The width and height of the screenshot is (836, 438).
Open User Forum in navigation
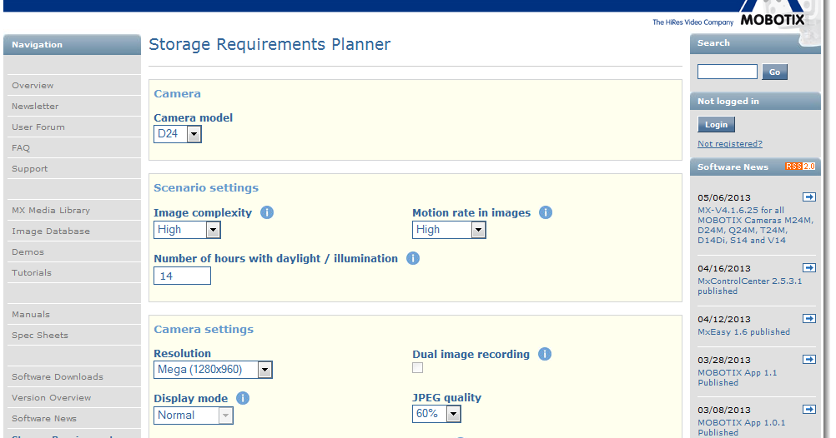tap(38, 127)
